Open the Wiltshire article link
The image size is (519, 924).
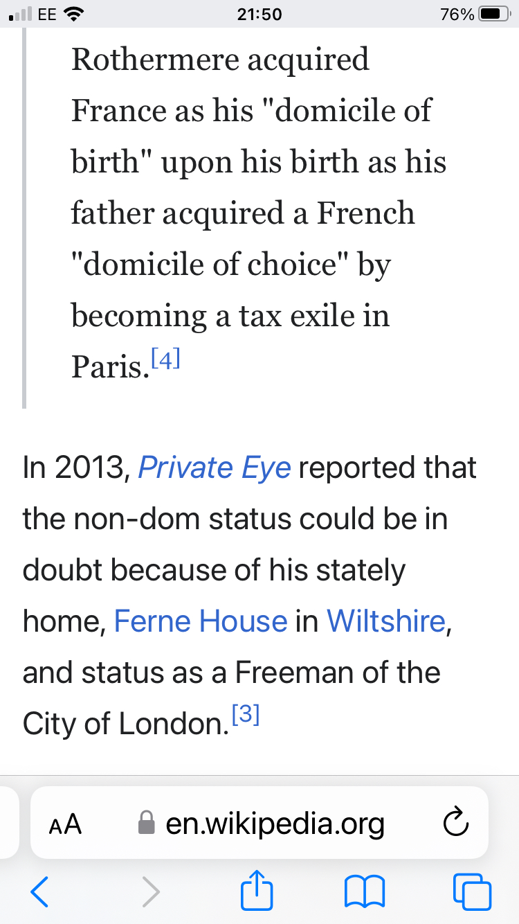386,621
